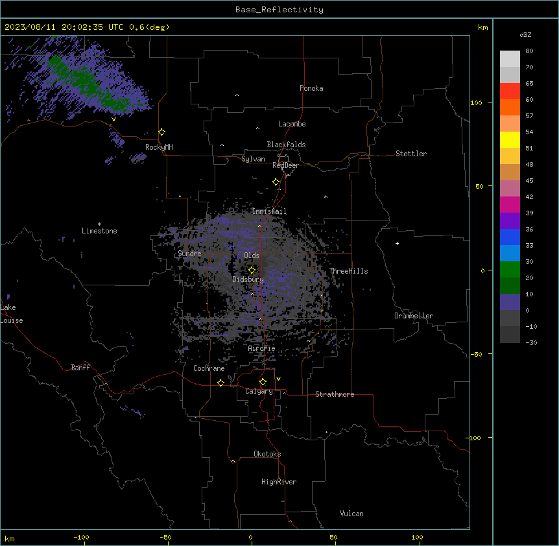
Task: Select the purple 39 dBZ color swatch
Action: click(510, 220)
